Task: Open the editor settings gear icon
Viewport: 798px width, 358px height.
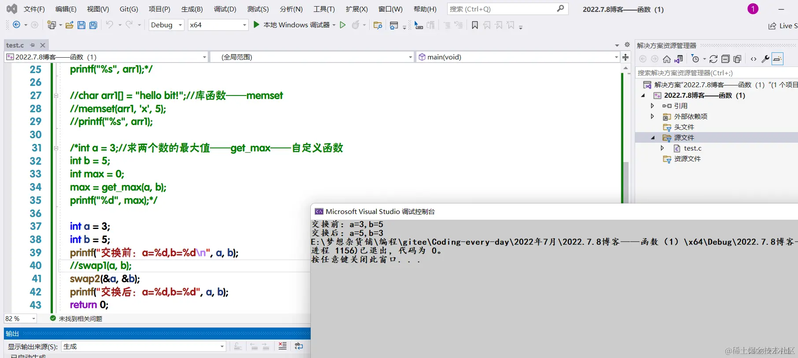Action: tap(627, 45)
